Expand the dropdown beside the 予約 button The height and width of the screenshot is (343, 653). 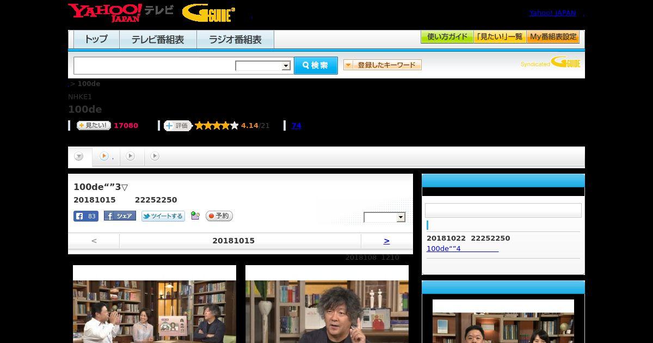point(385,217)
